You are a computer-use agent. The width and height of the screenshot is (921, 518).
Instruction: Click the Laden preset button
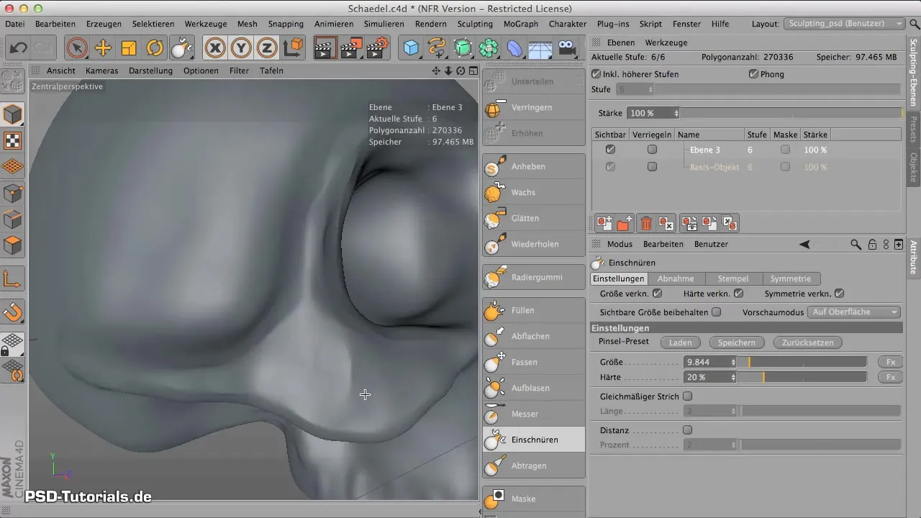[680, 343]
